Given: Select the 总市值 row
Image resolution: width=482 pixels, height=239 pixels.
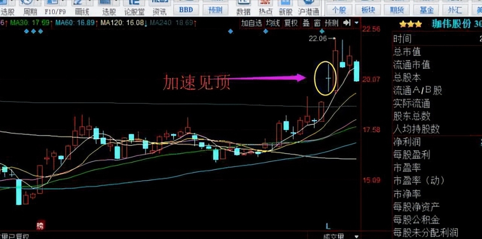Looking at the screenshot, I should tap(437, 52).
